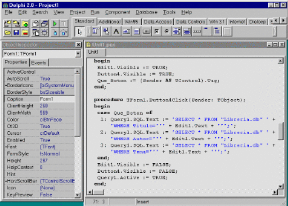This screenshot has height=206, width=288.
Task: Select the ListBox component
Action: coord(177,31)
